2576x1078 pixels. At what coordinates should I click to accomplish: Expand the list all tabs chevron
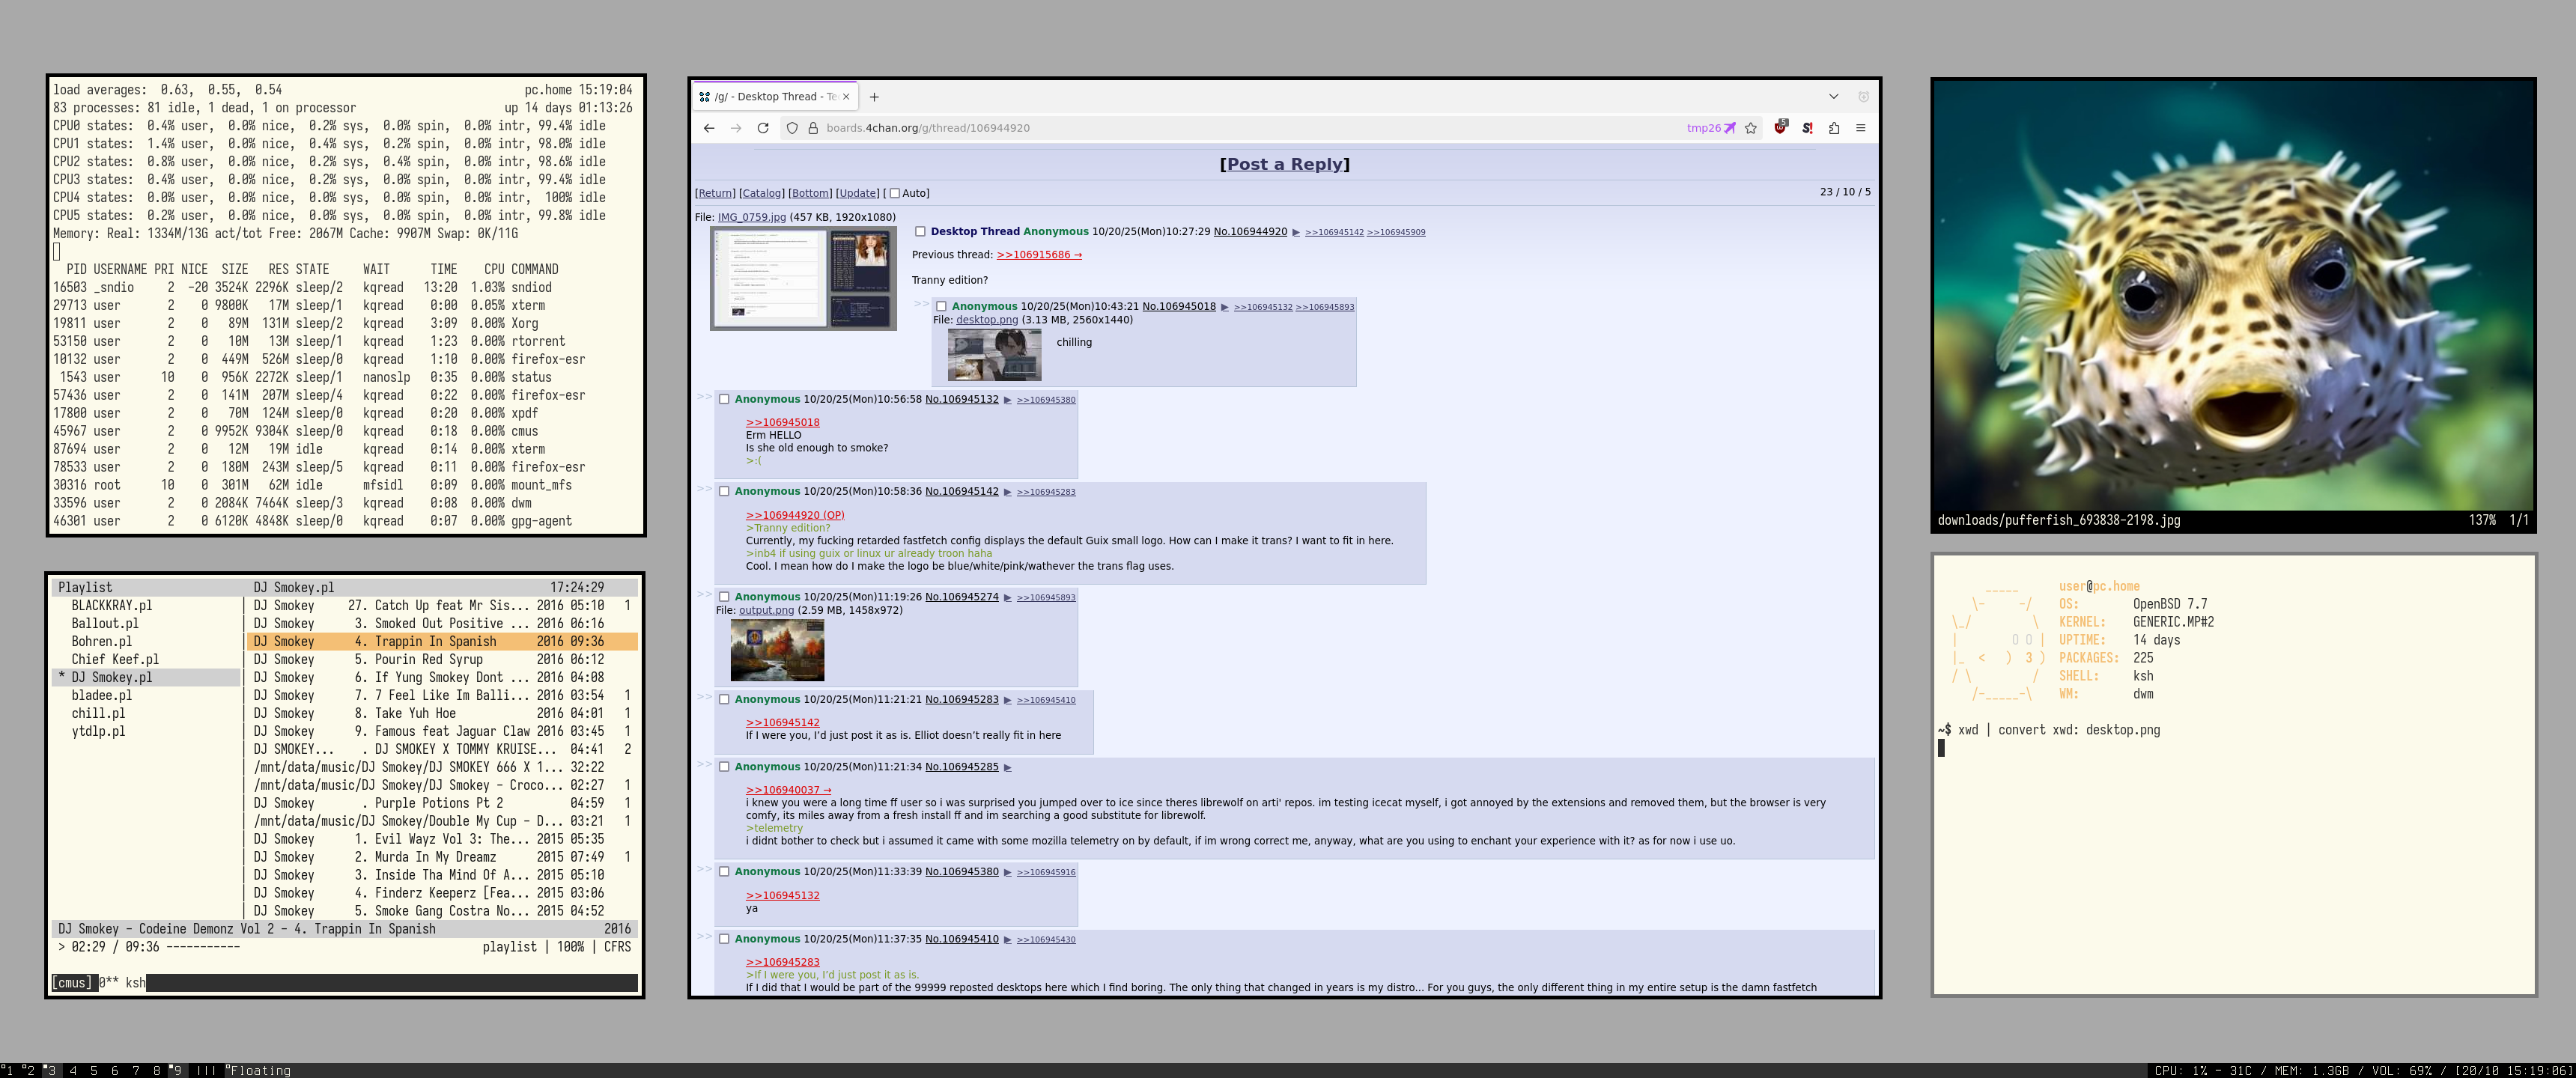(1833, 97)
